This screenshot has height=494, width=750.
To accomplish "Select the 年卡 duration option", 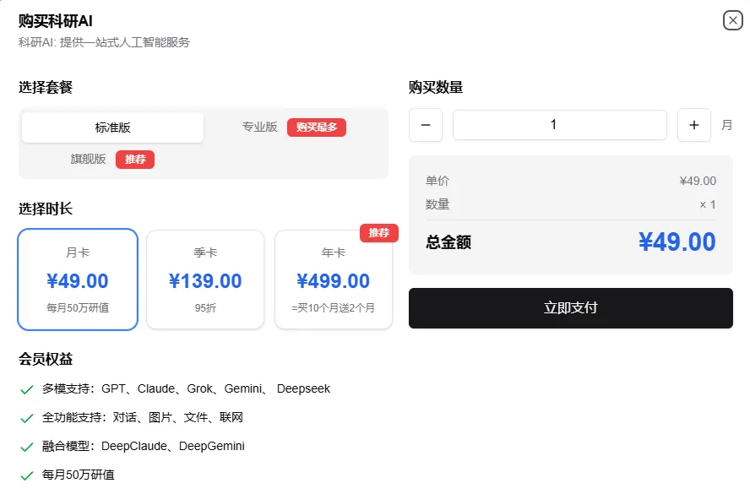I will [x=334, y=279].
